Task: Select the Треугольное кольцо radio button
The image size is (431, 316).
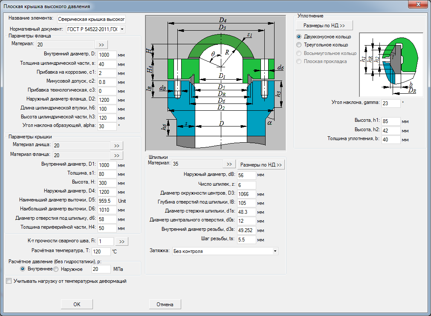Action: click(x=299, y=45)
